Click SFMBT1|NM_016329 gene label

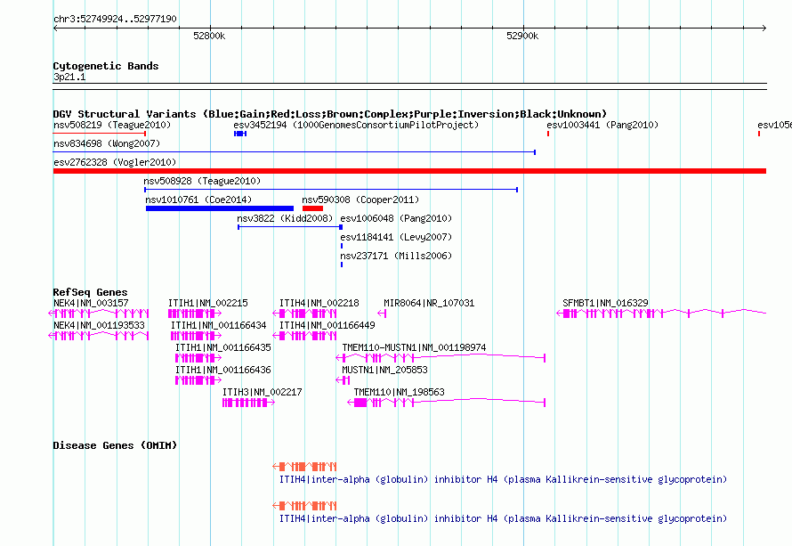click(x=605, y=303)
